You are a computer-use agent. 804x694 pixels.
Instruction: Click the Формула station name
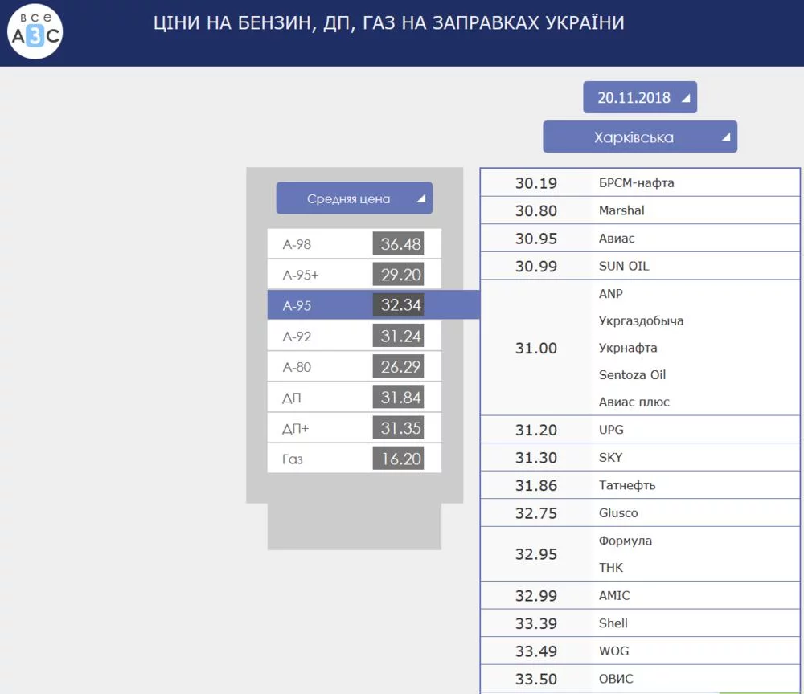626,541
